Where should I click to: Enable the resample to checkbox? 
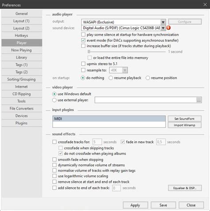tap(83, 70)
